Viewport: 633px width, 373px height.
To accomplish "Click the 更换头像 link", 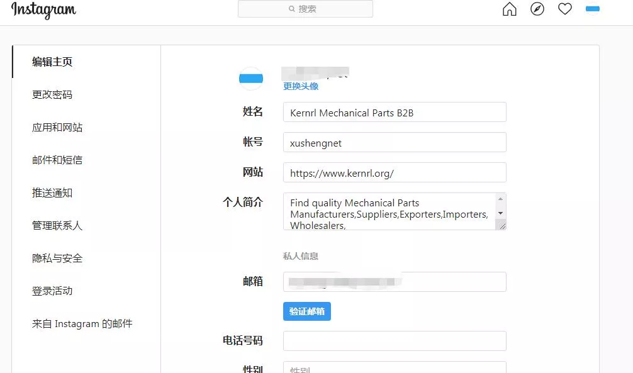I will coord(301,86).
